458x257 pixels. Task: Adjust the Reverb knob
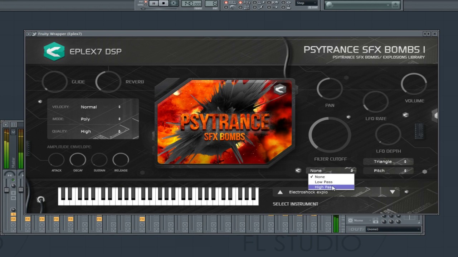coord(108,82)
